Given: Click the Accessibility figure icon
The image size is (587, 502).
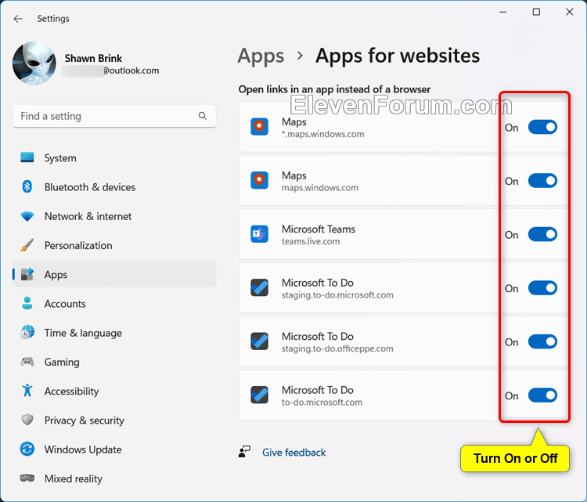Looking at the screenshot, I should coord(27,390).
